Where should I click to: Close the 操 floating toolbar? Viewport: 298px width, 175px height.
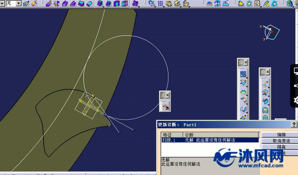point(246,62)
